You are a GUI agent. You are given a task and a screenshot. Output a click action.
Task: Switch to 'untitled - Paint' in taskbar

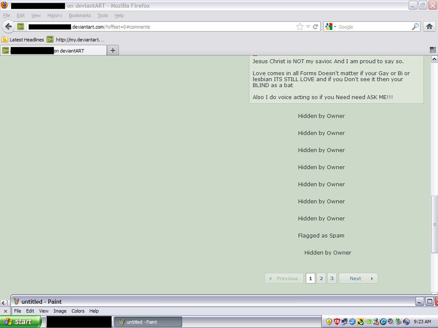point(148,322)
